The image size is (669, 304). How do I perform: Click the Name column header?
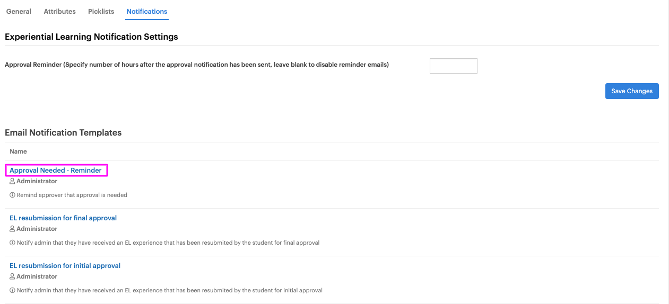pos(18,151)
